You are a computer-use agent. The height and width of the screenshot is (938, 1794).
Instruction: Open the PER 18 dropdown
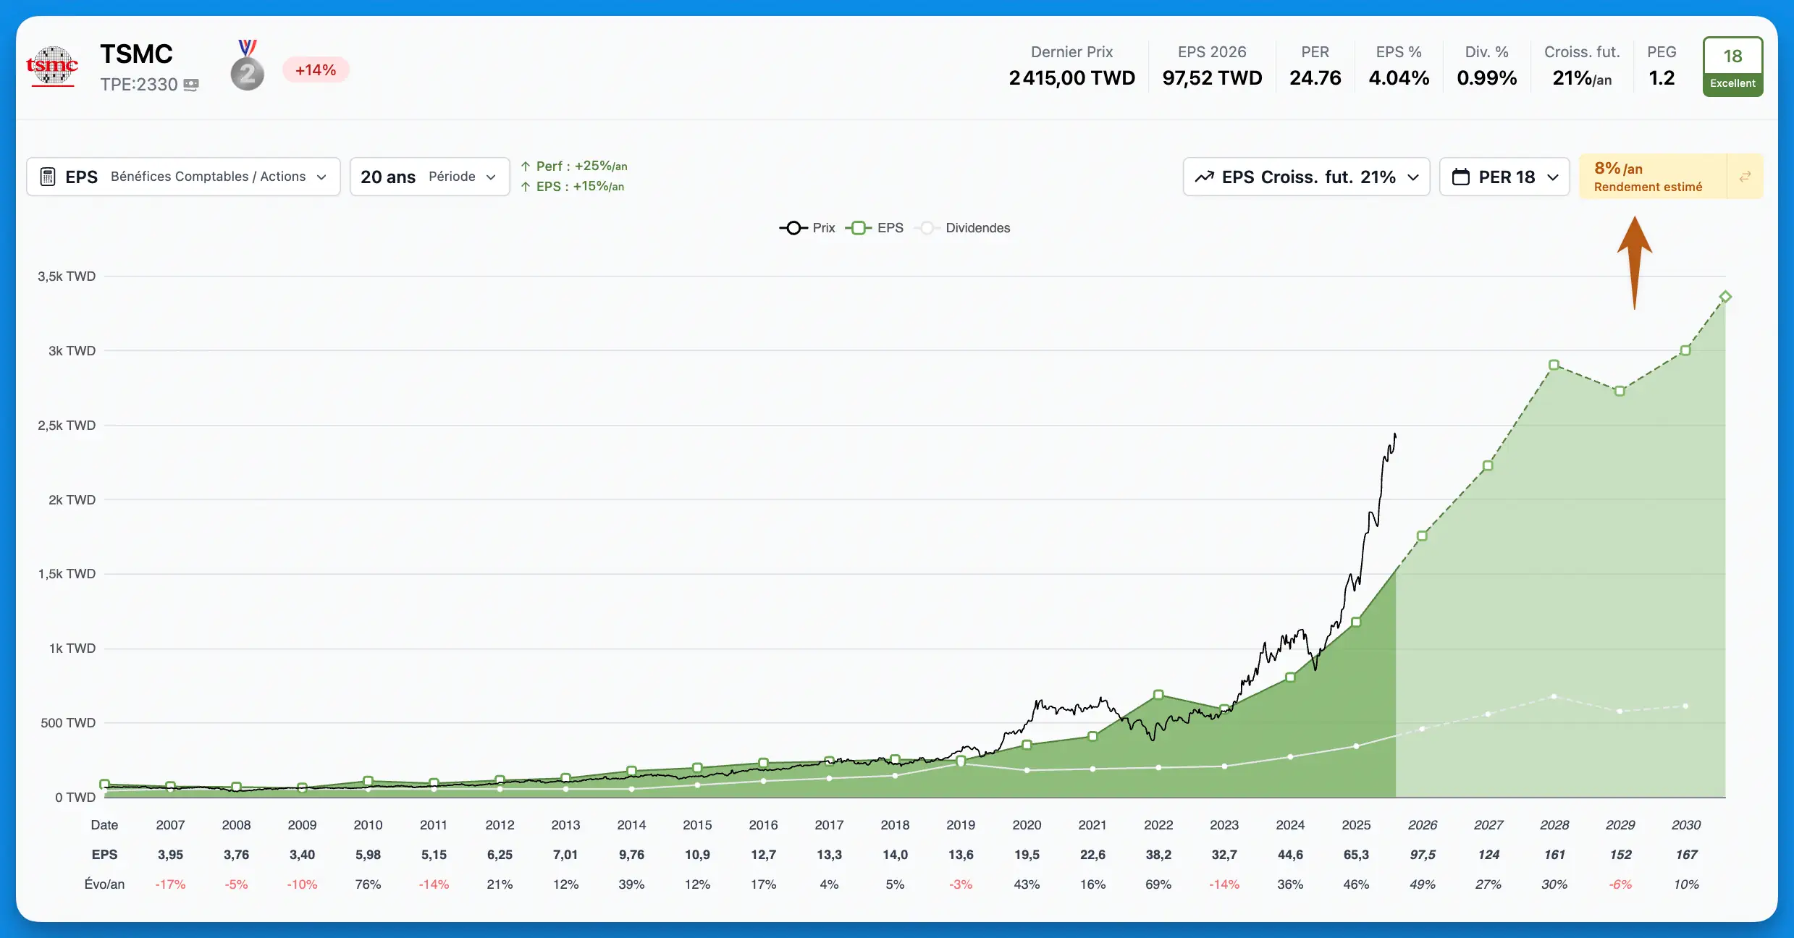coord(1504,177)
